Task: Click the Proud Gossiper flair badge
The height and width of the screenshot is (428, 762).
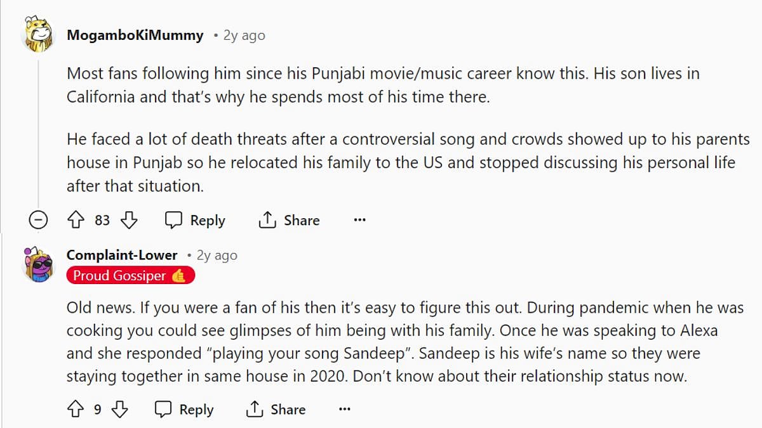Action: [x=130, y=276]
